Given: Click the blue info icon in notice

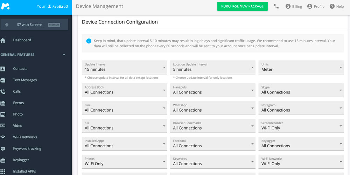Looking at the screenshot, I should coord(89,41).
